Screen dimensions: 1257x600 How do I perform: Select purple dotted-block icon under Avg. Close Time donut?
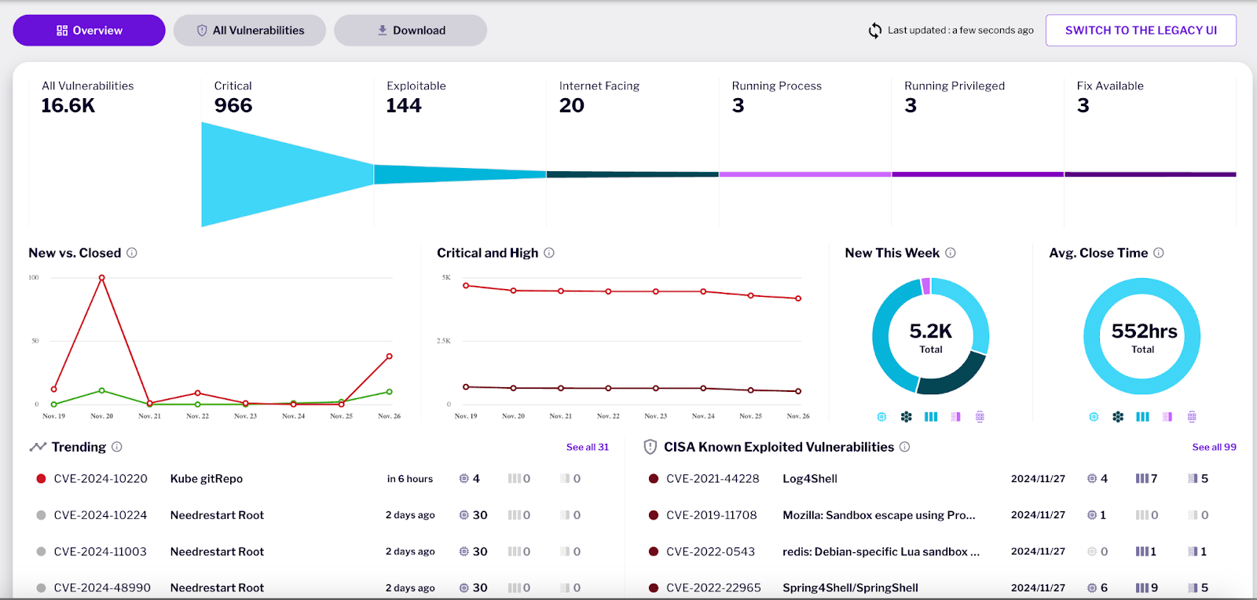[1167, 417]
